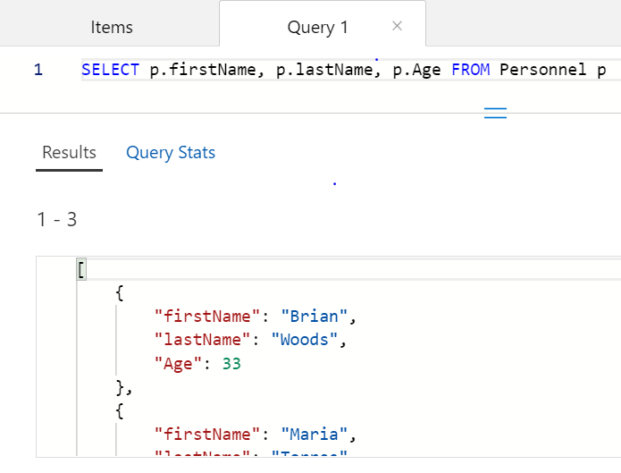Close the Query 1 tab
The image size is (621, 473).
(398, 26)
